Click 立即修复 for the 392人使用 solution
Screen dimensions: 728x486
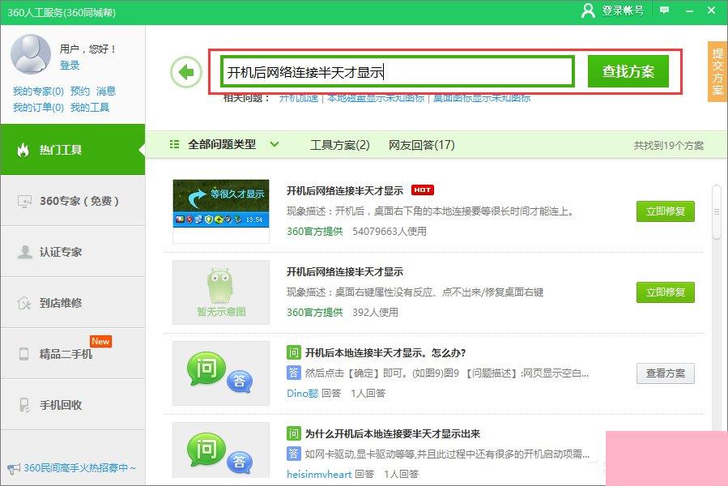[666, 292]
